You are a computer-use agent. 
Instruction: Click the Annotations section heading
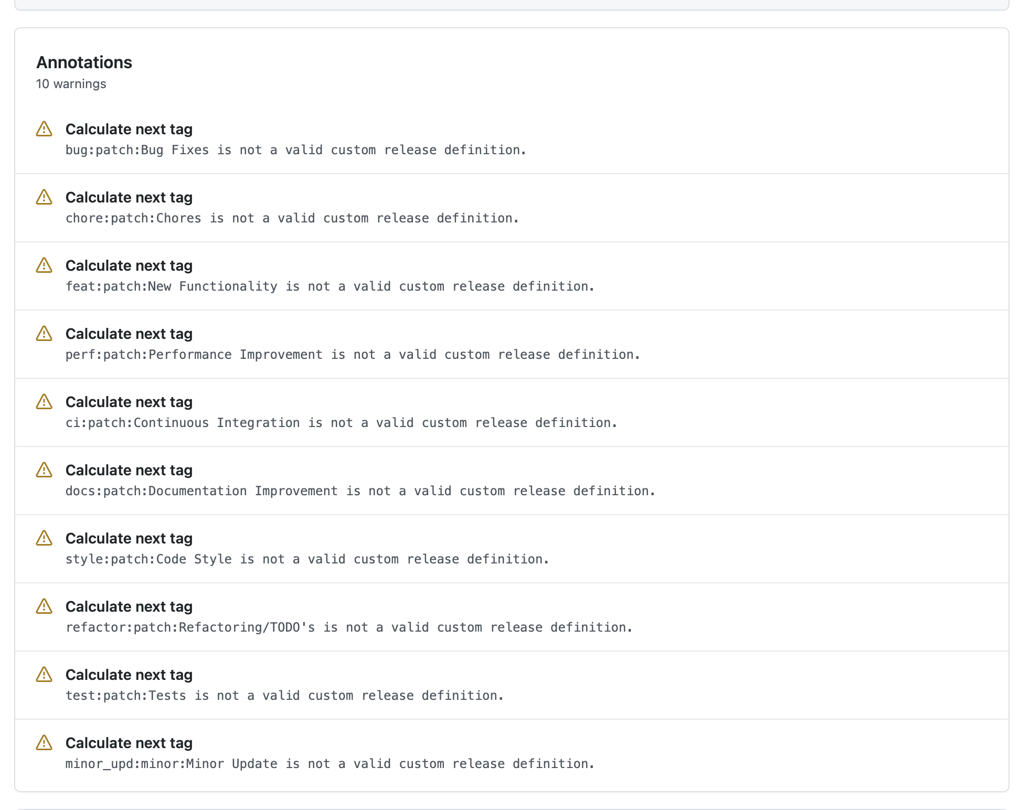point(84,62)
